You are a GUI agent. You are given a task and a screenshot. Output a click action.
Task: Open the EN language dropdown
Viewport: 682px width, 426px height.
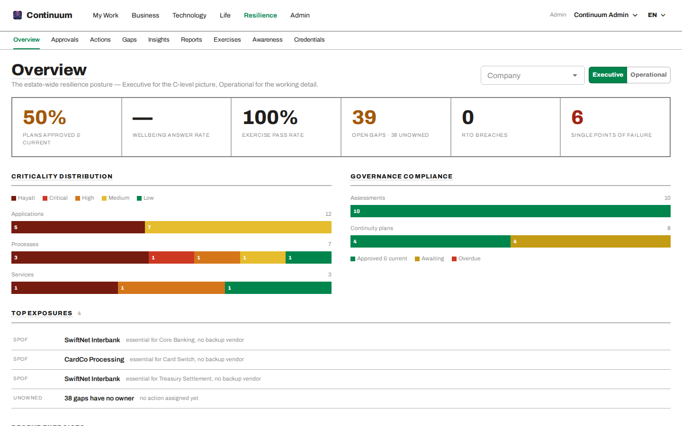pos(656,15)
